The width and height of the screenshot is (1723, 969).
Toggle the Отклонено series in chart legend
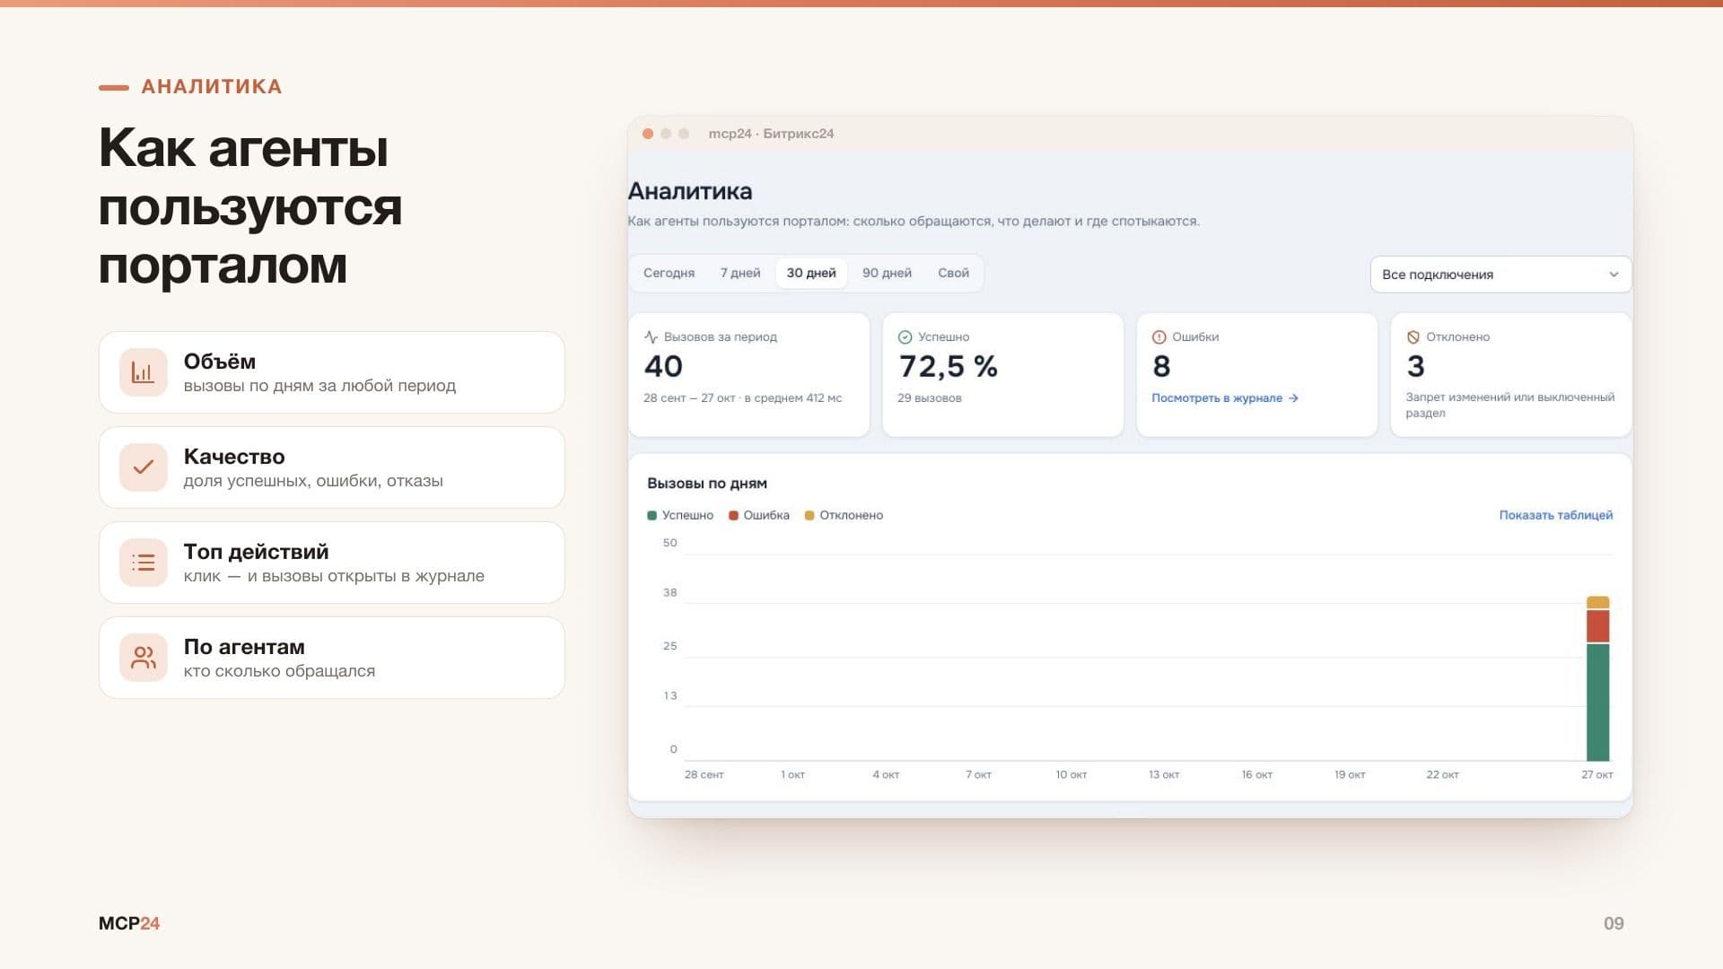(844, 515)
